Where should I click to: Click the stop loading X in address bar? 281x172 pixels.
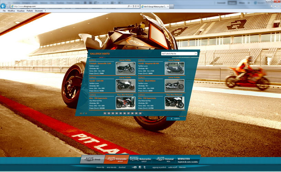point(138,6)
